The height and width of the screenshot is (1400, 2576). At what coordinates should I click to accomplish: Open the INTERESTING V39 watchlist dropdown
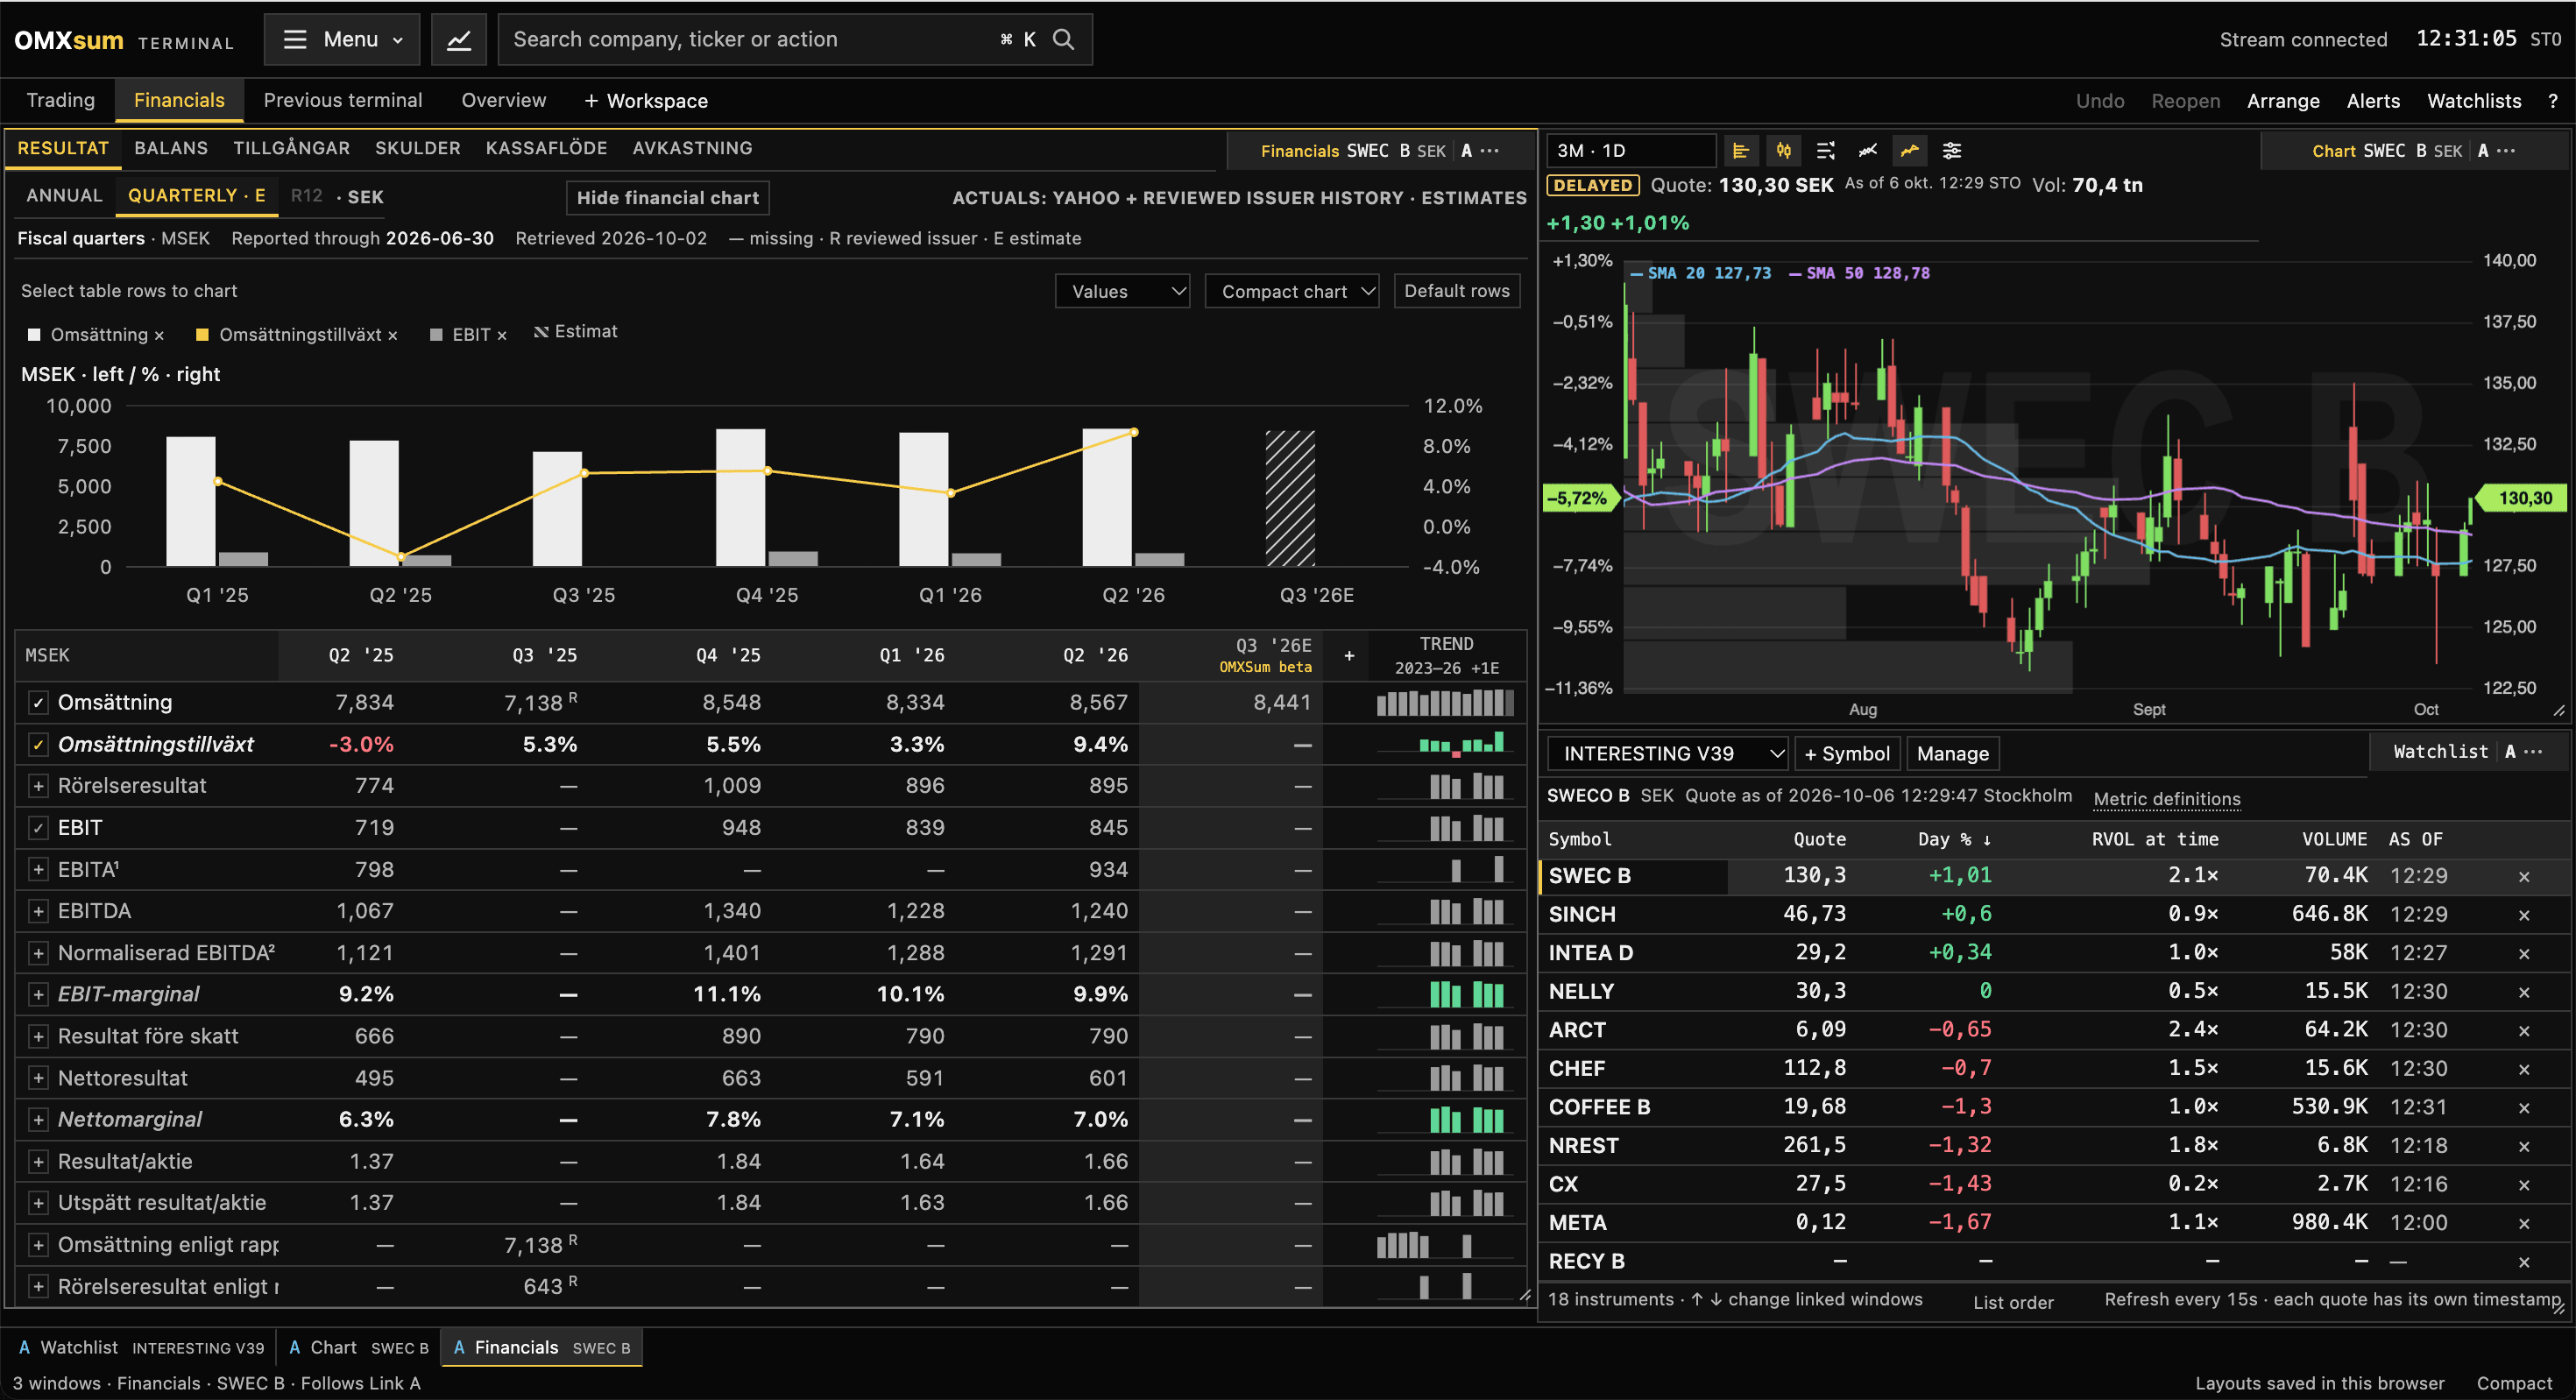1667,753
